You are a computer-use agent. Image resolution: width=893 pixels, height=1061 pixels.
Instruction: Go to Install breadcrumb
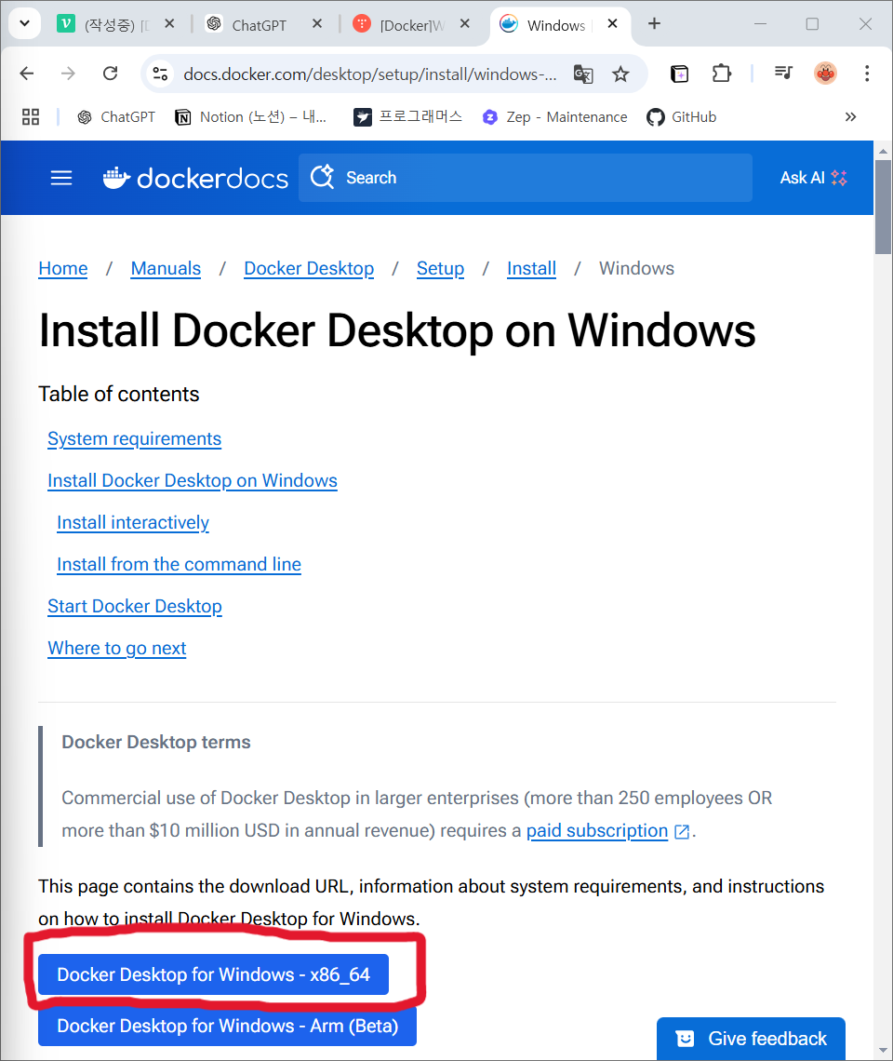pos(532,269)
